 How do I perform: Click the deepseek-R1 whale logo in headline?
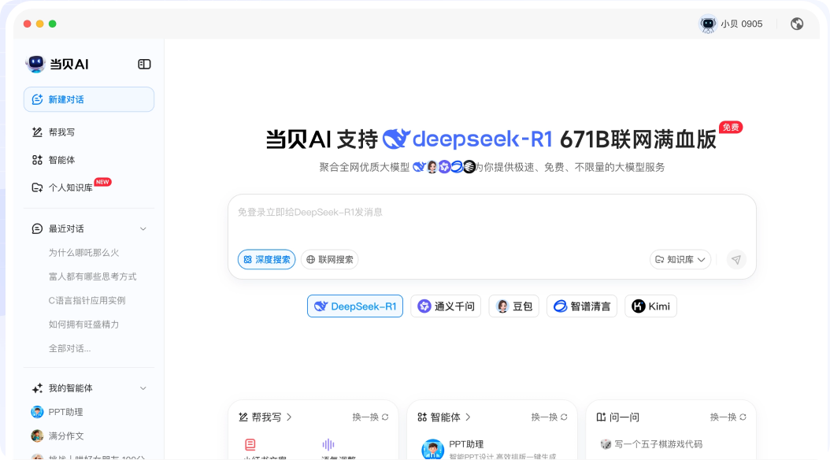(x=396, y=139)
